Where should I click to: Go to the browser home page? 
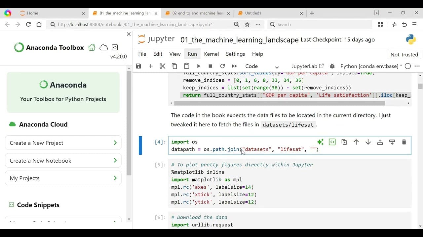[x=39, y=24]
